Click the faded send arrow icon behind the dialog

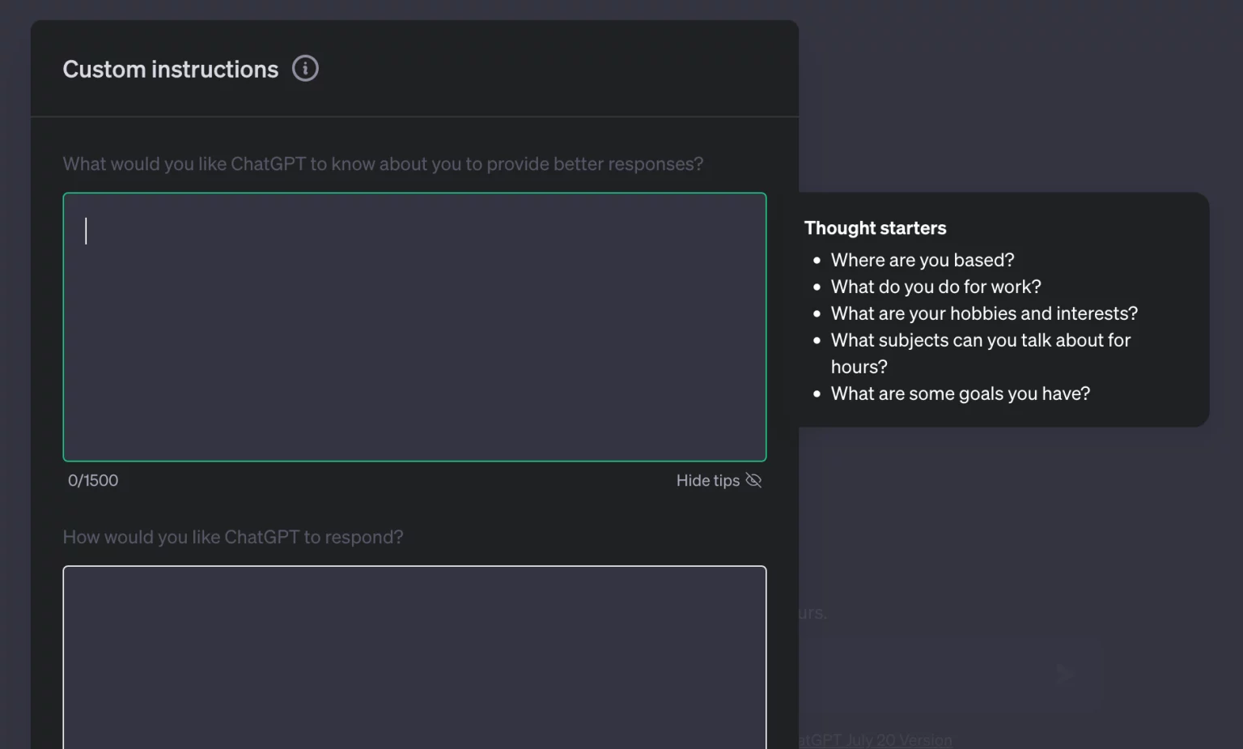(x=1064, y=674)
